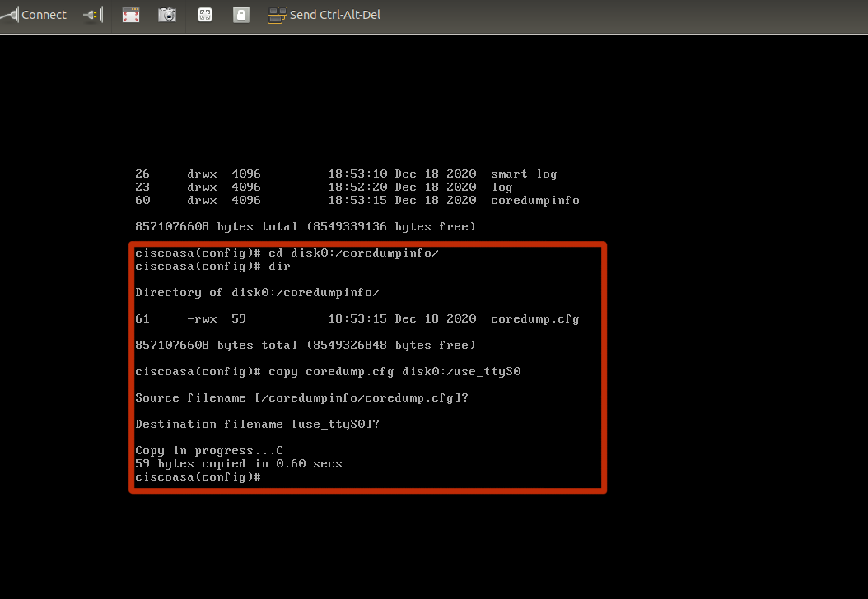The width and height of the screenshot is (868, 599).
Task: Click the 'Destination filename [use_ttyS0]?' line
Action: [x=258, y=425]
